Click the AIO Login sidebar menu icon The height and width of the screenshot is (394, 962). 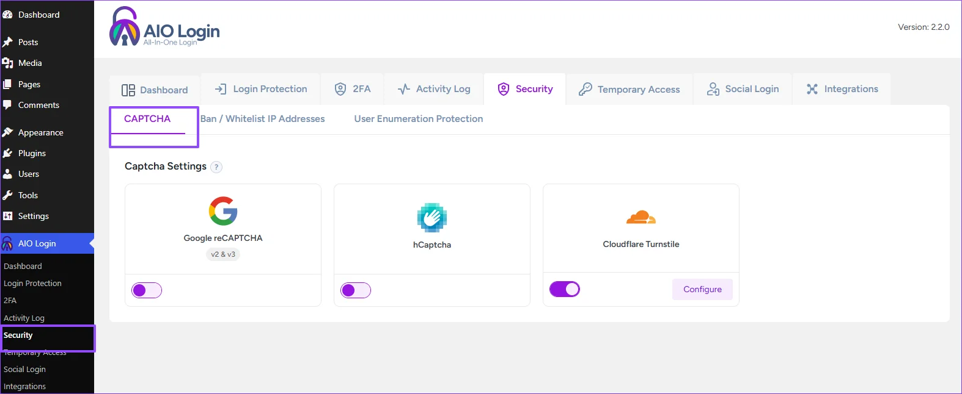click(7, 243)
